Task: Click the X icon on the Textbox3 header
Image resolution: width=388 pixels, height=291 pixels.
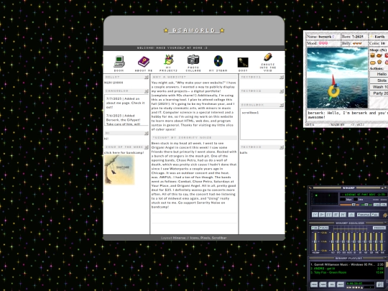Action: (x=282, y=147)
